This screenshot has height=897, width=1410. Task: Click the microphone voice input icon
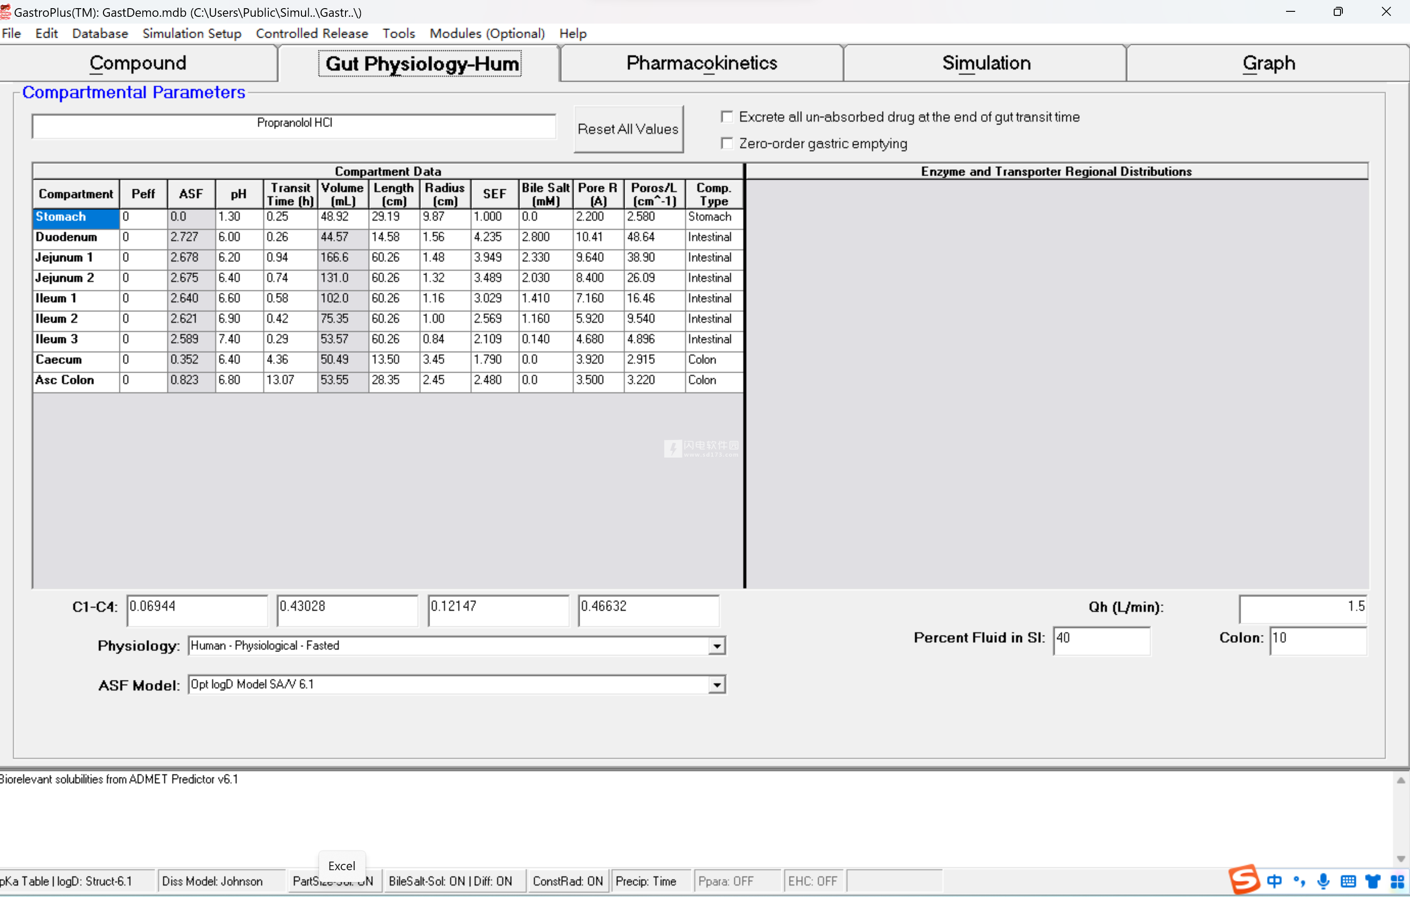tap(1323, 881)
